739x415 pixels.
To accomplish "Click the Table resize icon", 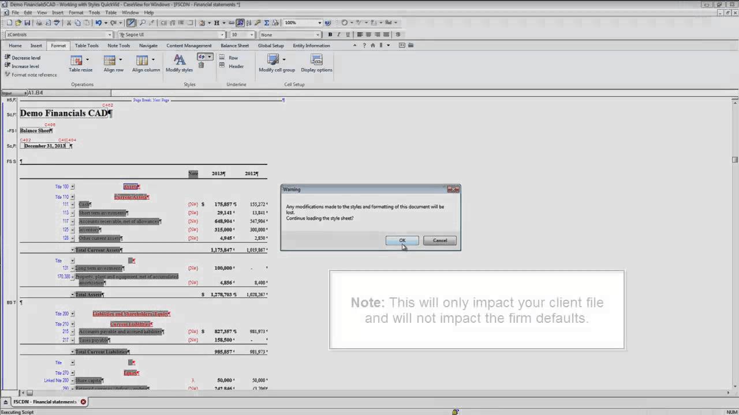I will (x=76, y=60).
